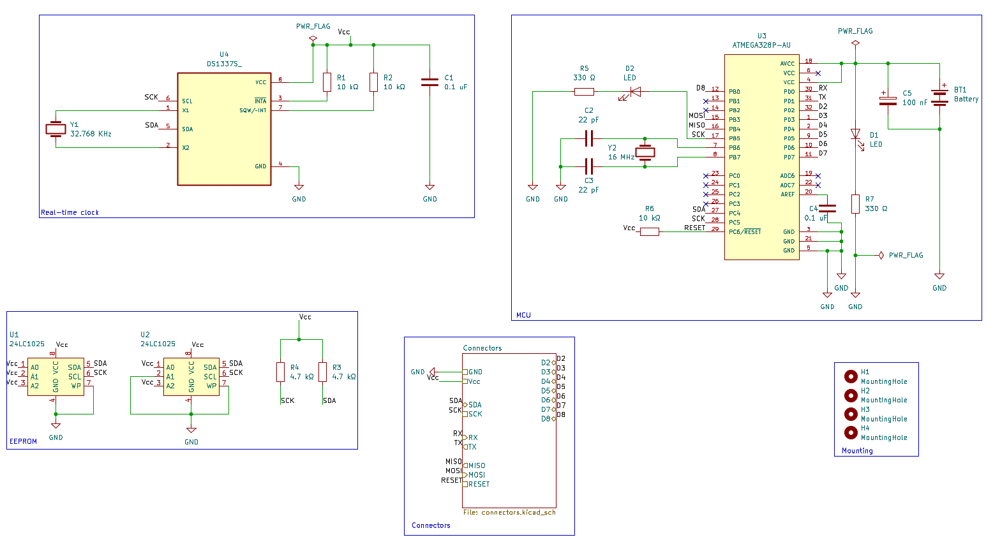Select resistor R6 10 kΩ symbol
The image size is (986, 542).
coord(649,231)
